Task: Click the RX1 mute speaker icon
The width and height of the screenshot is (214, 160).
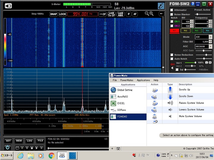Action: click(x=172, y=68)
